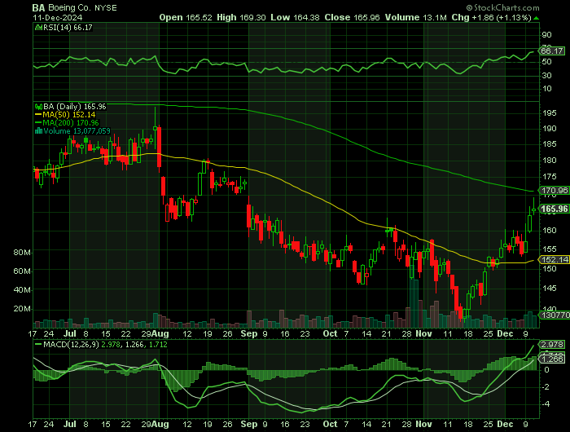Click the 165.96 price tag on right axis
This screenshot has width=570, height=432.
554,209
